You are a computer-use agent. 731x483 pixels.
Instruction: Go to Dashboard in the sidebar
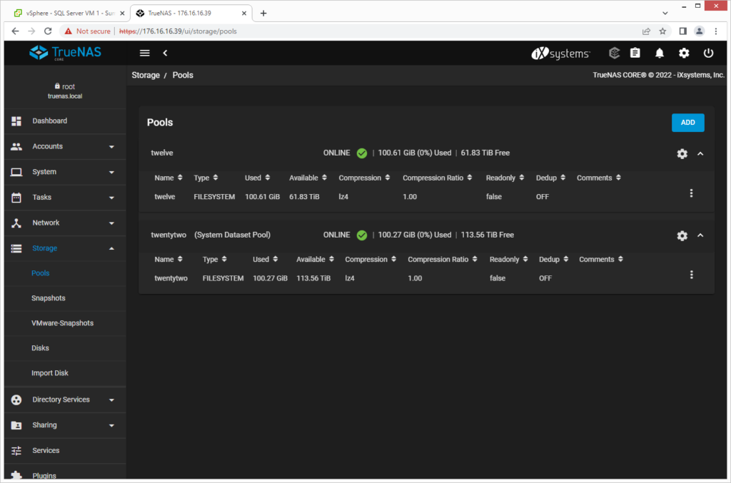pyautogui.click(x=49, y=121)
